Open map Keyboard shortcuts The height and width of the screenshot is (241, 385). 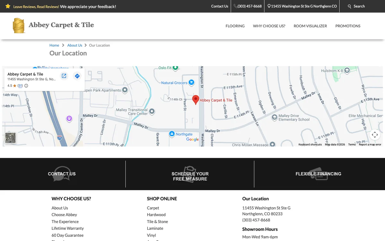point(310,145)
